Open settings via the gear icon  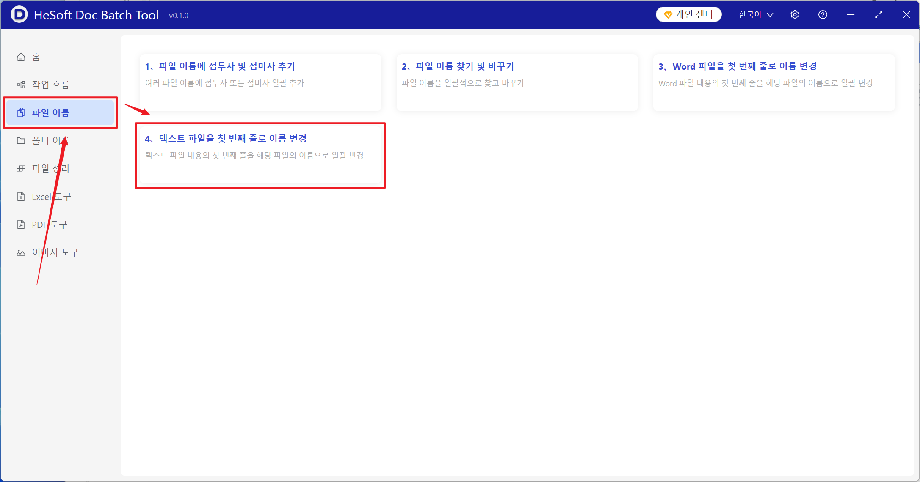click(795, 15)
